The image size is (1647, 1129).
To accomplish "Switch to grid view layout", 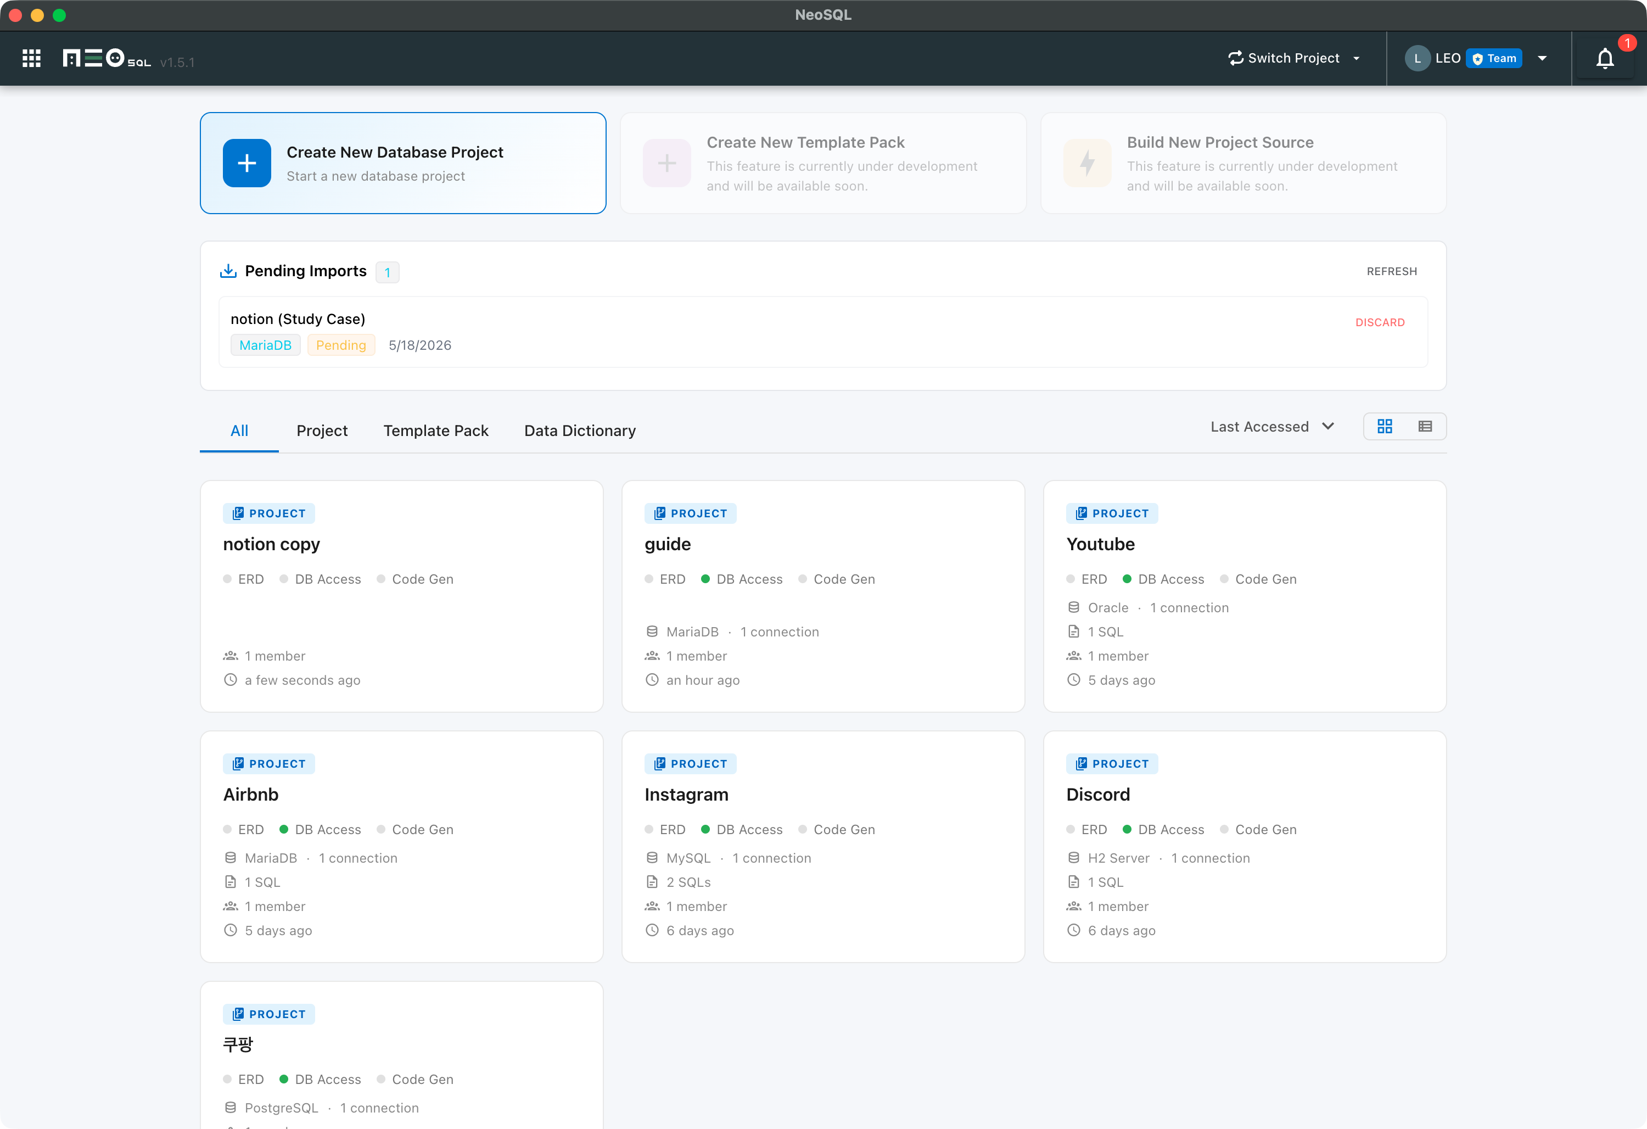I will point(1384,426).
